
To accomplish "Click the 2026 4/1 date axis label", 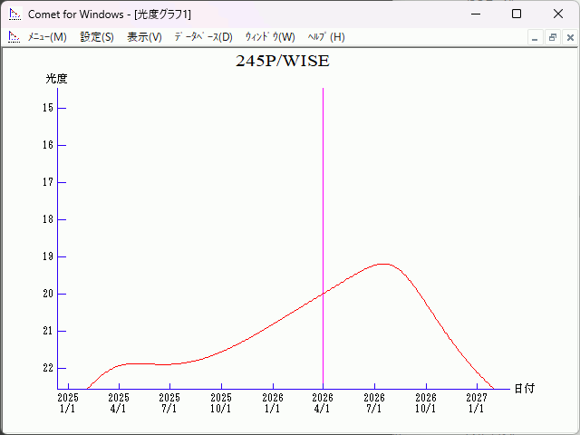I will [324, 402].
